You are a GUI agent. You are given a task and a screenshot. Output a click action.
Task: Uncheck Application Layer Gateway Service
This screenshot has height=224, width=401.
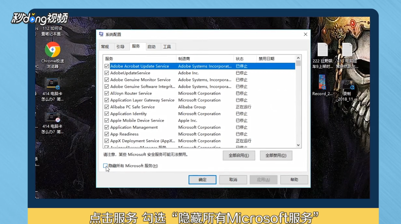tap(107, 100)
